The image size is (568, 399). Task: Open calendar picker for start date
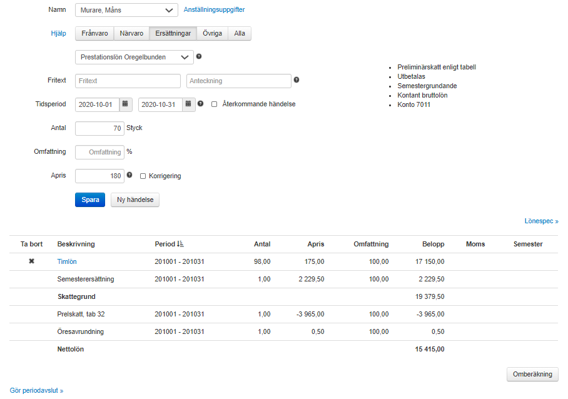coord(125,104)
